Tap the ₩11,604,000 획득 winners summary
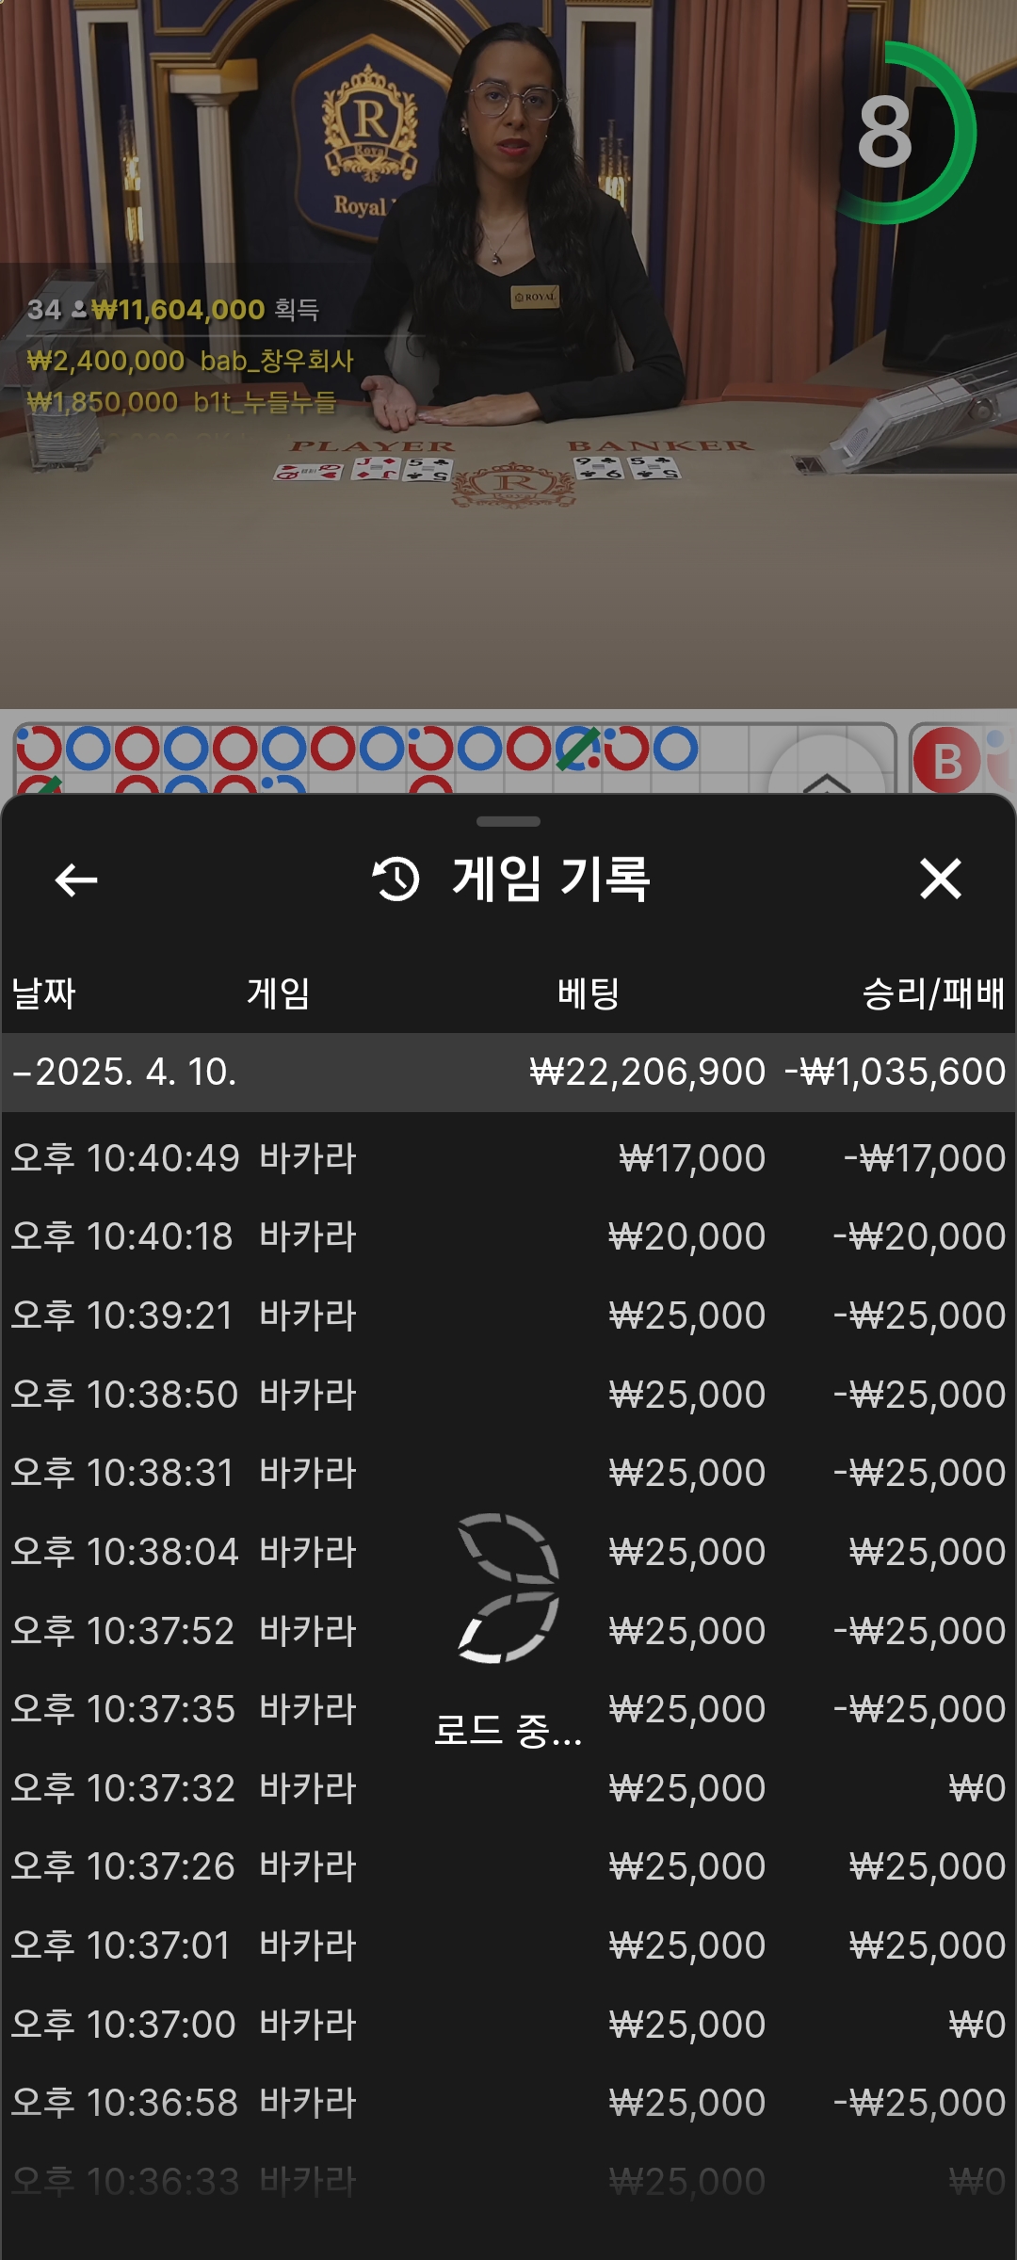 [174, 310]
